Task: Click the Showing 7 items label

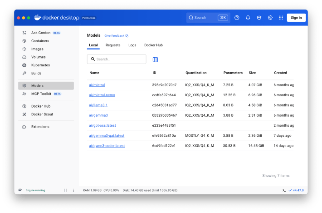Action: click(276, 176)
